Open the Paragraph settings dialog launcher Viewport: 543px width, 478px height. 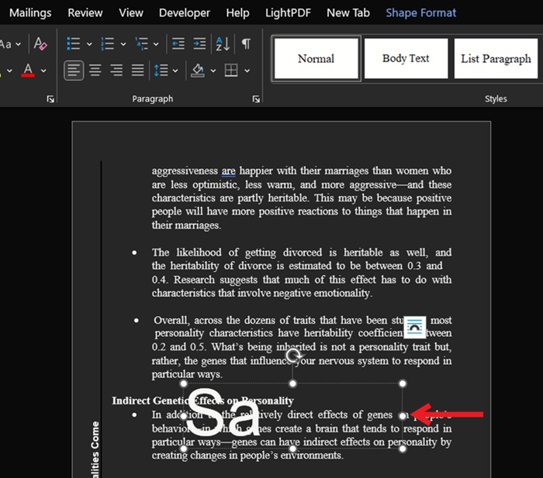[256, 99]
